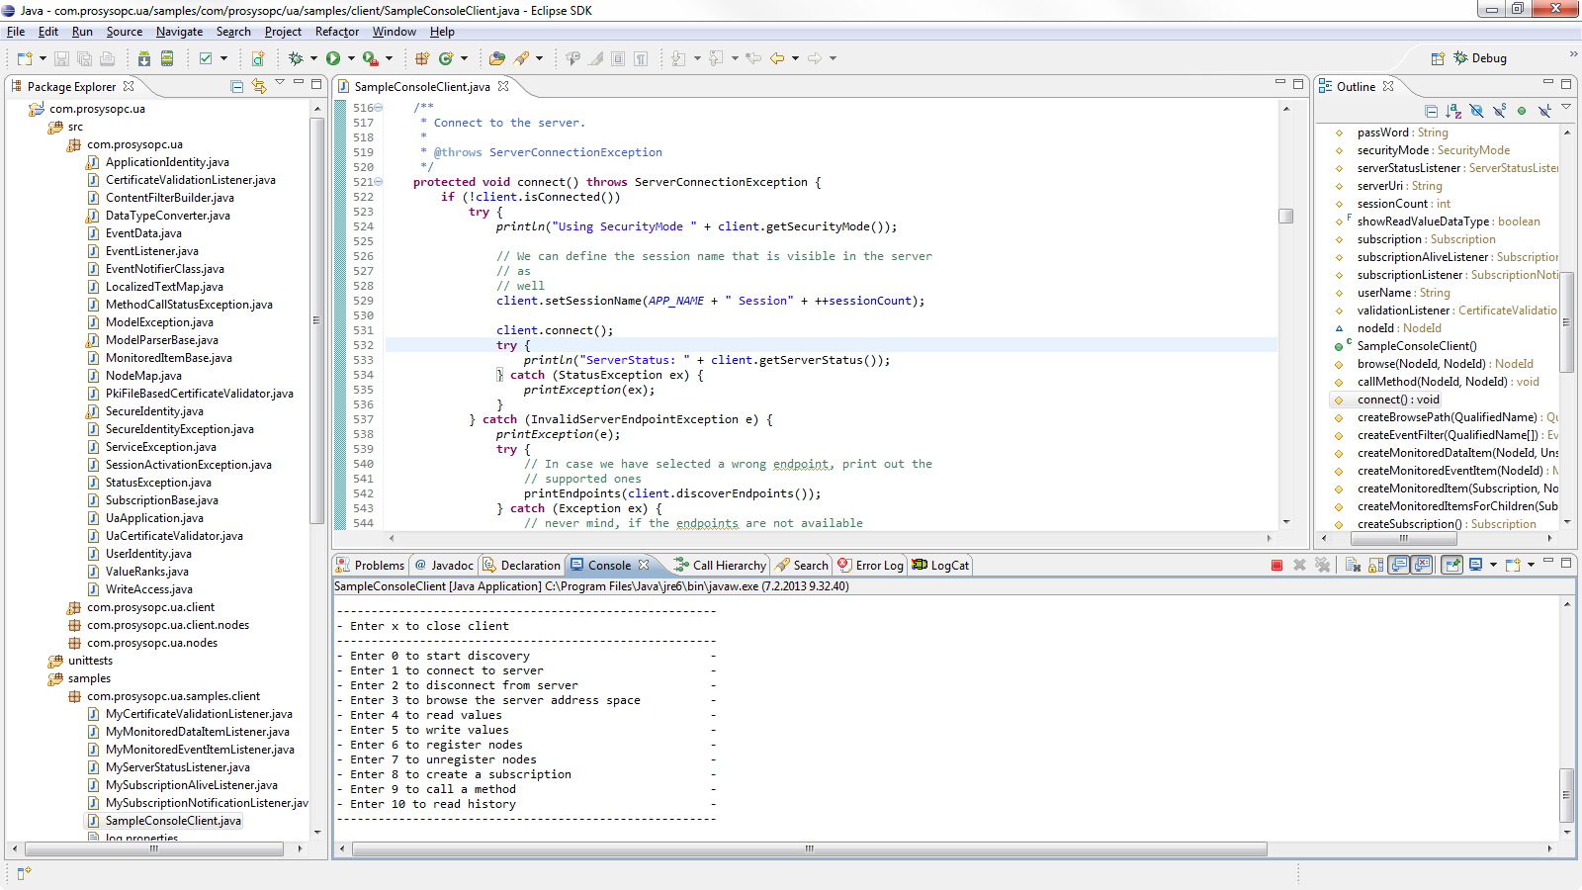The height and width of the screenshot is (890, 1582).
Task: Toggle alphabetical sorting in the Outline view
Action: [1453, 111]
